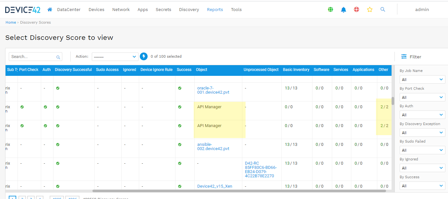This screenshot has width=448, height=199.
Task: Open the D42-RC unprocessed object link
Action: (261, 170)
